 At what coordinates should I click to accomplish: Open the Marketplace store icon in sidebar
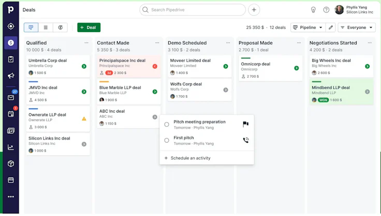[x=11, y=180]
